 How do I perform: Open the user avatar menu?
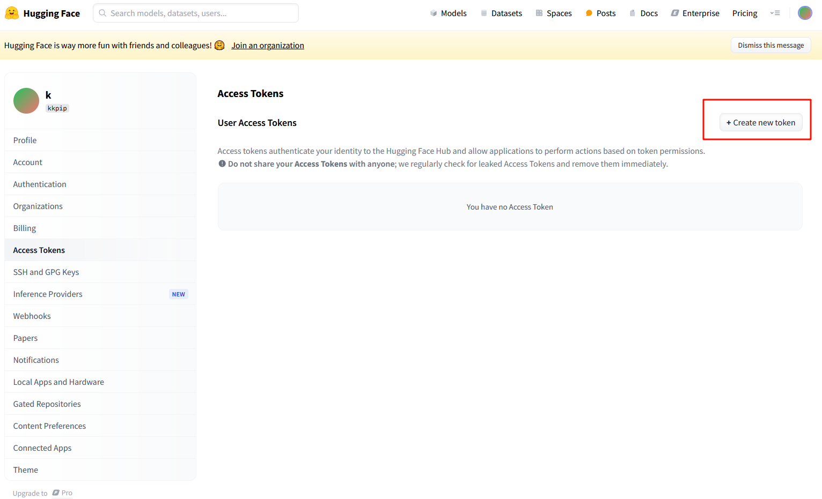click(x=805, y=13)
